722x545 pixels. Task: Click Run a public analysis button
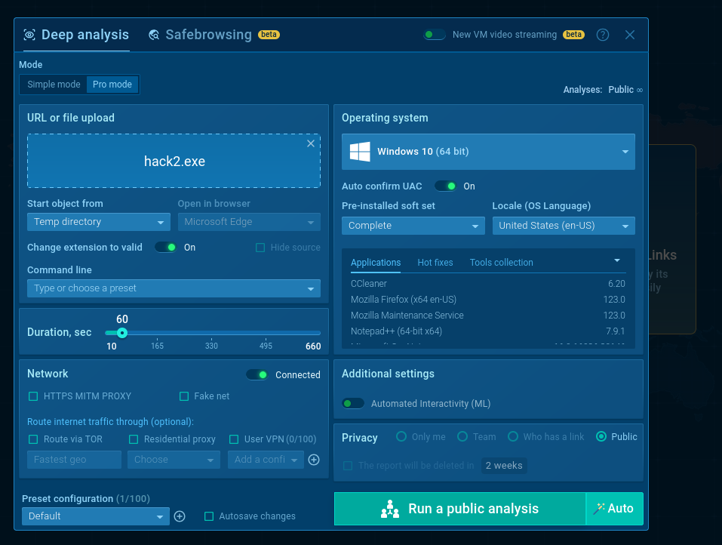(x=459, y=509)
